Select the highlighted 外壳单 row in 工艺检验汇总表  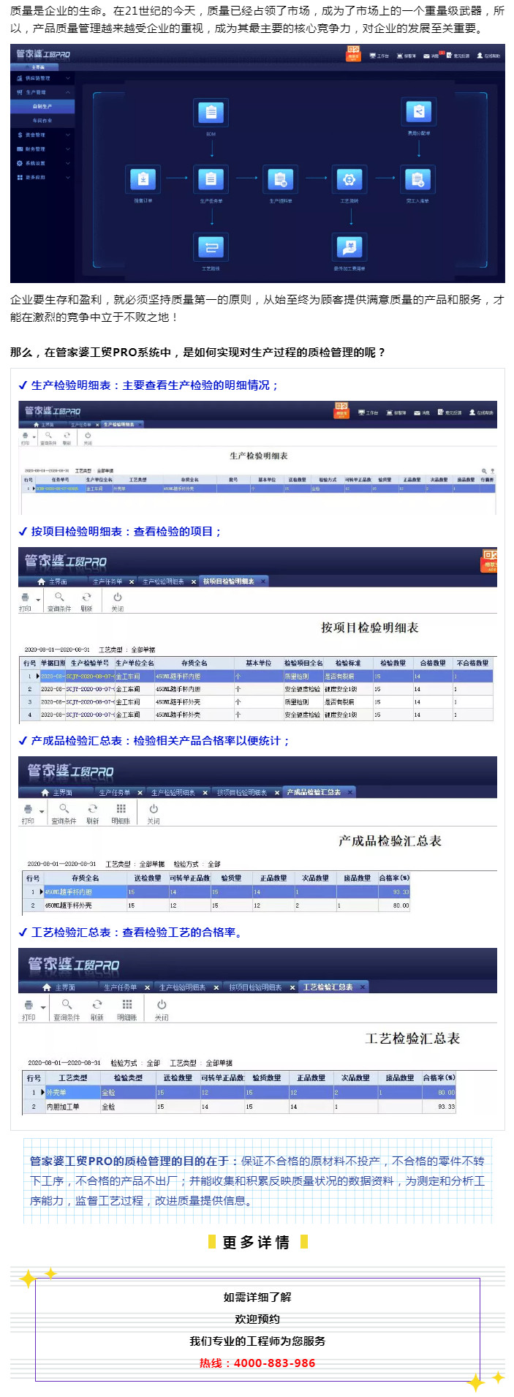pyautogui.click(x=241, y=1092)
